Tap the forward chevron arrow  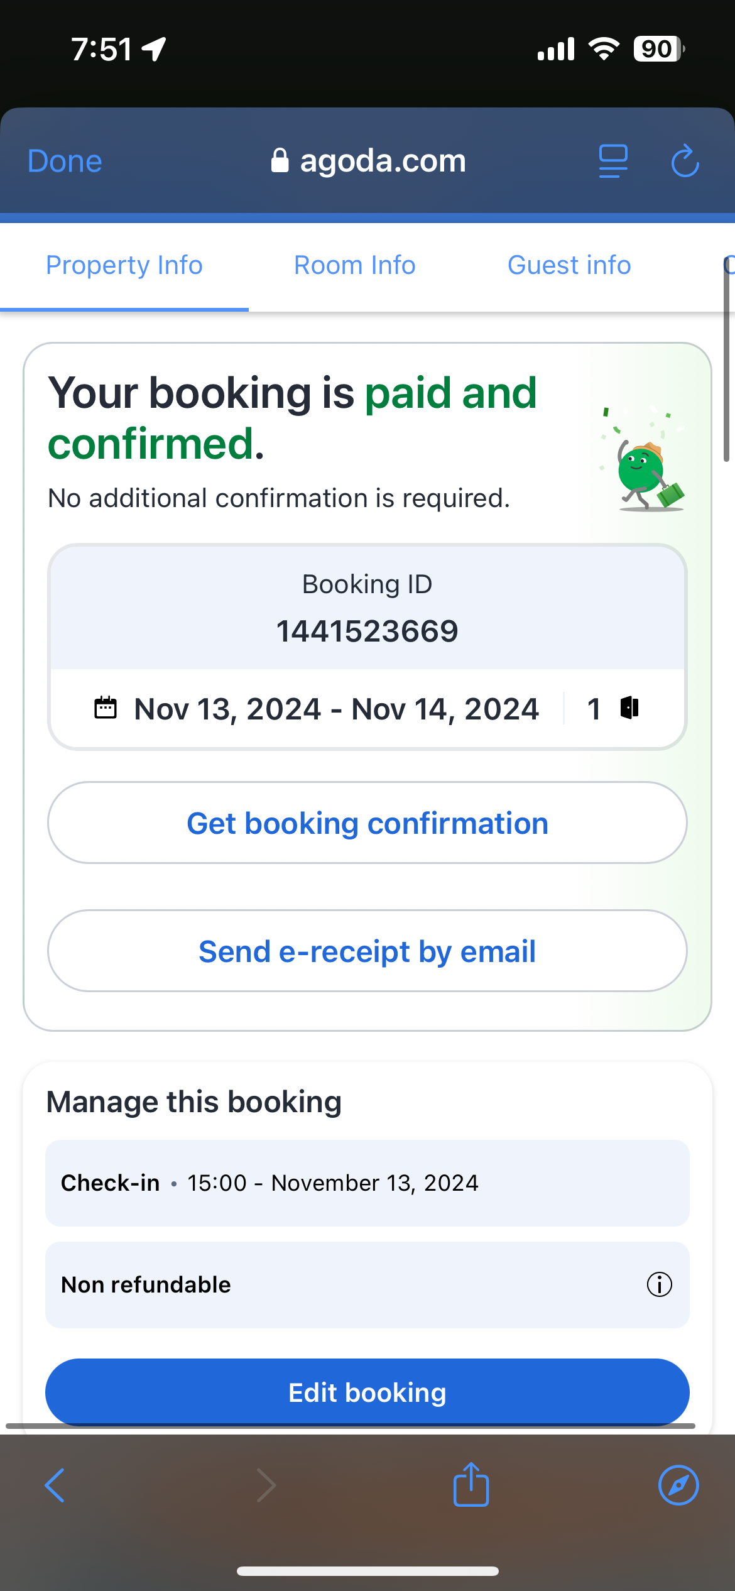(266, 1485)
